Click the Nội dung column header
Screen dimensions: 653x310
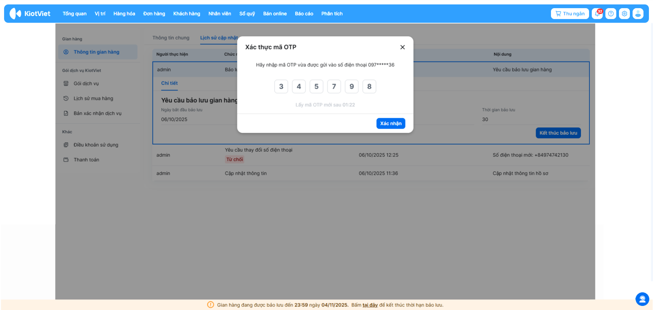pyautogui.click(x=502, y=54)
